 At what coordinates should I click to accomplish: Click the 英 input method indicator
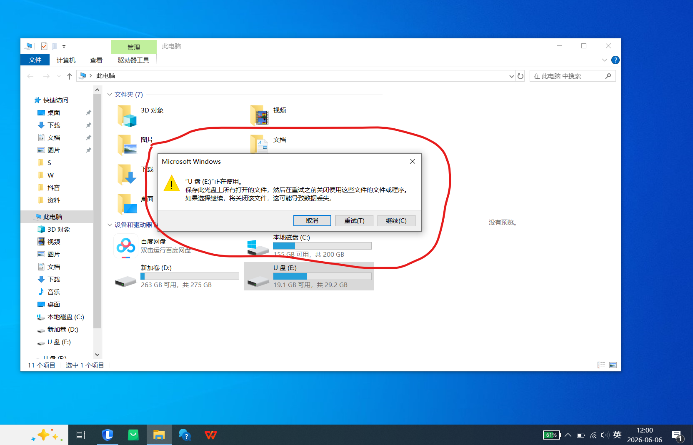coord(617,435)
